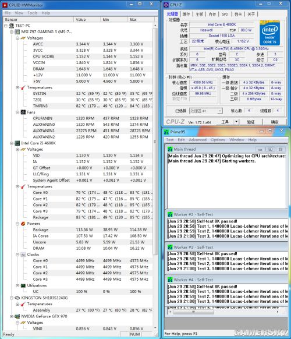Open the Tools menu in HWMonitor
Viewport: 291px width, 339px height.
pyautogui.click(x=33, y=13)
